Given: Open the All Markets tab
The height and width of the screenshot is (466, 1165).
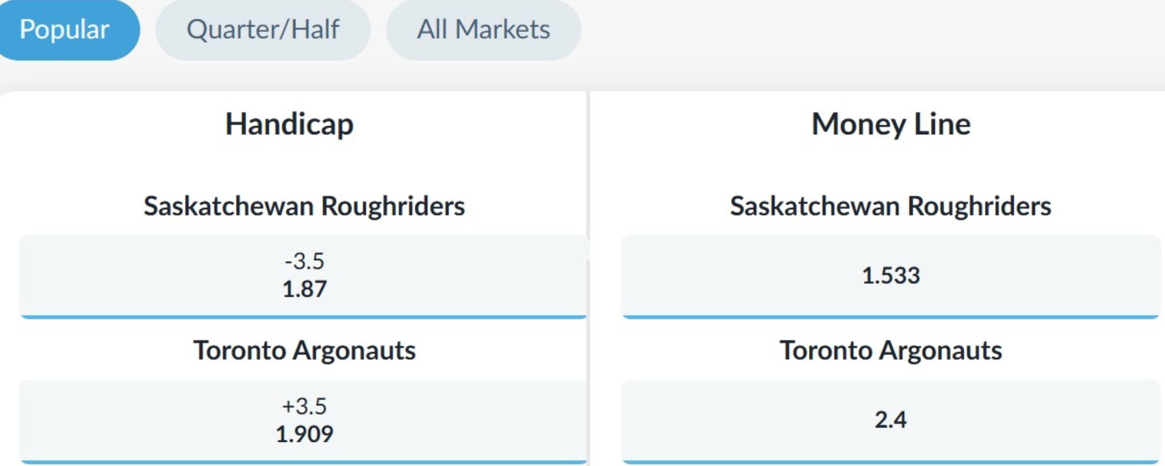Looking at the screenshot, I should (483, 30).
